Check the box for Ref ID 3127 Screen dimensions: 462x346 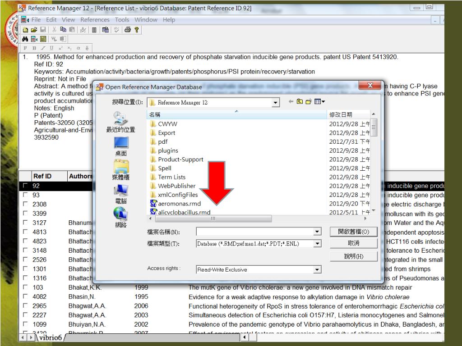(x=25, y=222)
